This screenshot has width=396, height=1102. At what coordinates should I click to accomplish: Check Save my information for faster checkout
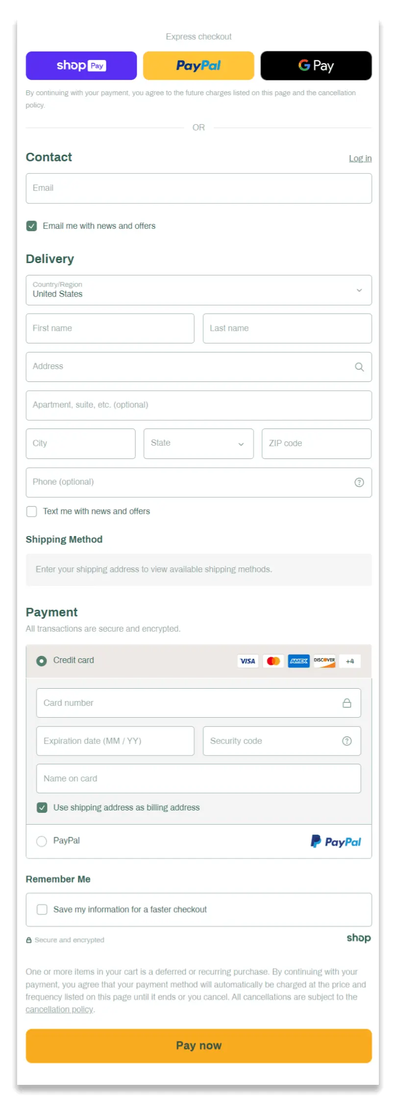click(42, 909)
